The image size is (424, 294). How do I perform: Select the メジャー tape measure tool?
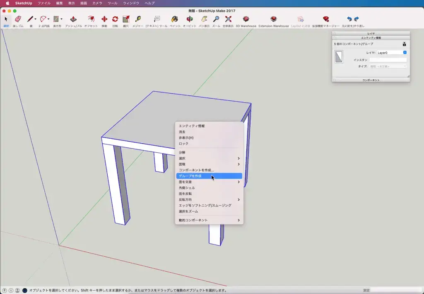coord(138,19)
